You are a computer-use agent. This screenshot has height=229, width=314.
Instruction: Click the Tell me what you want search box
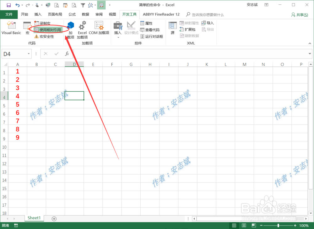[205, 15]
